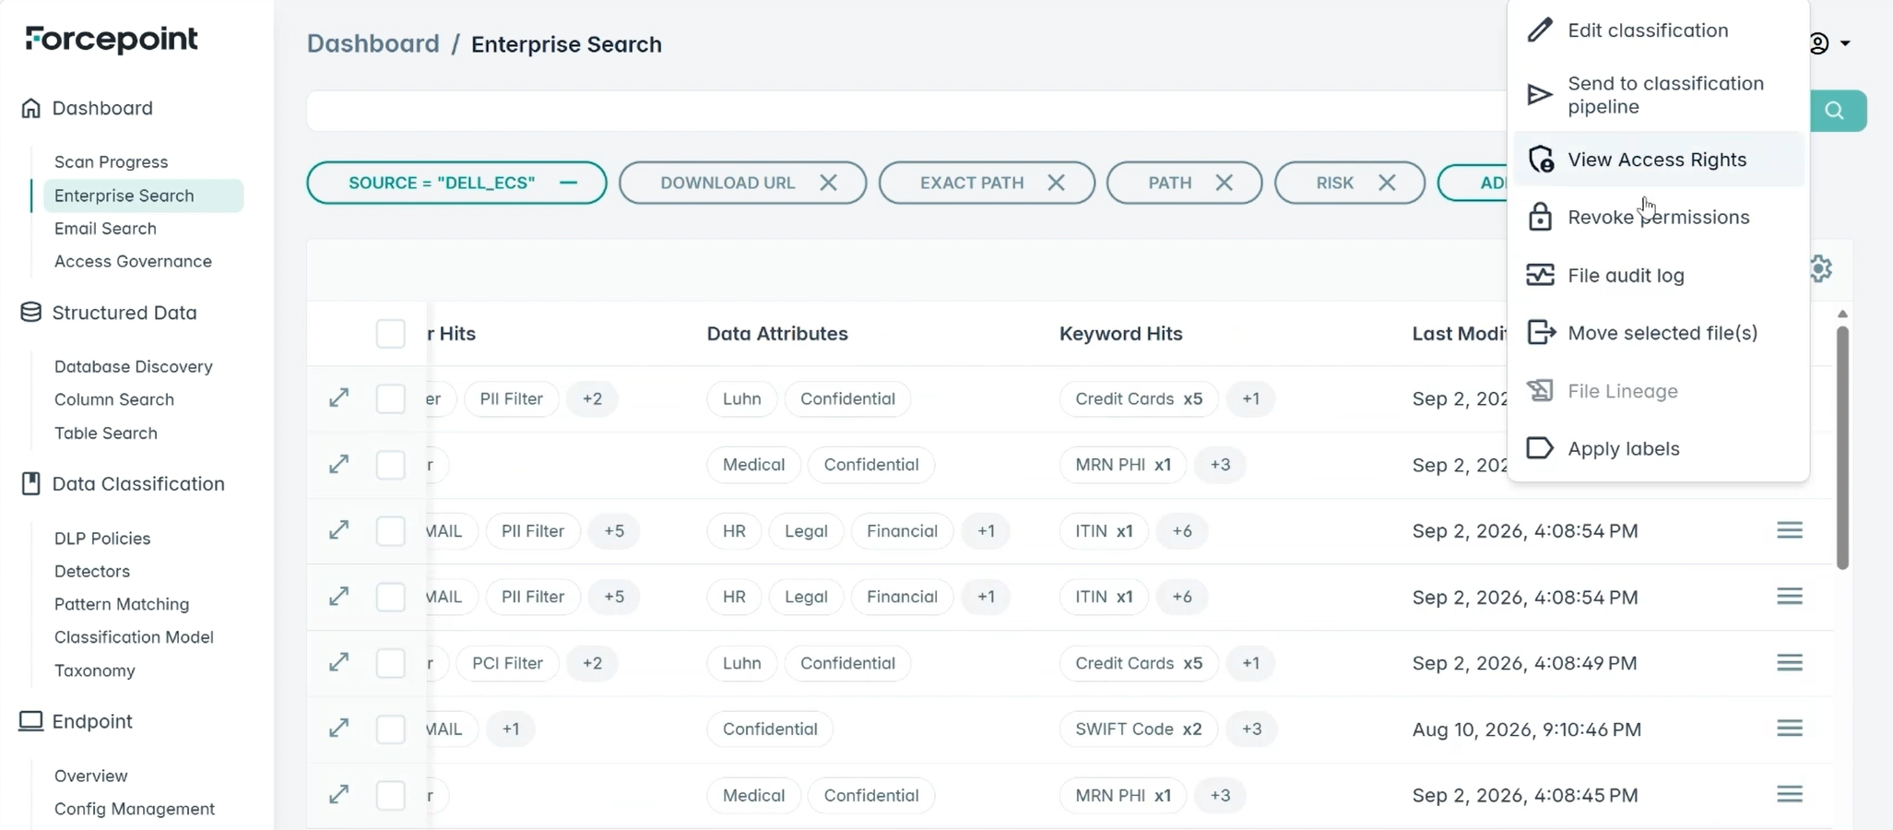Screen dimensions: 1893x830
Task: Open DLP Policies in sidebar
Action: (x=102, y=538)
